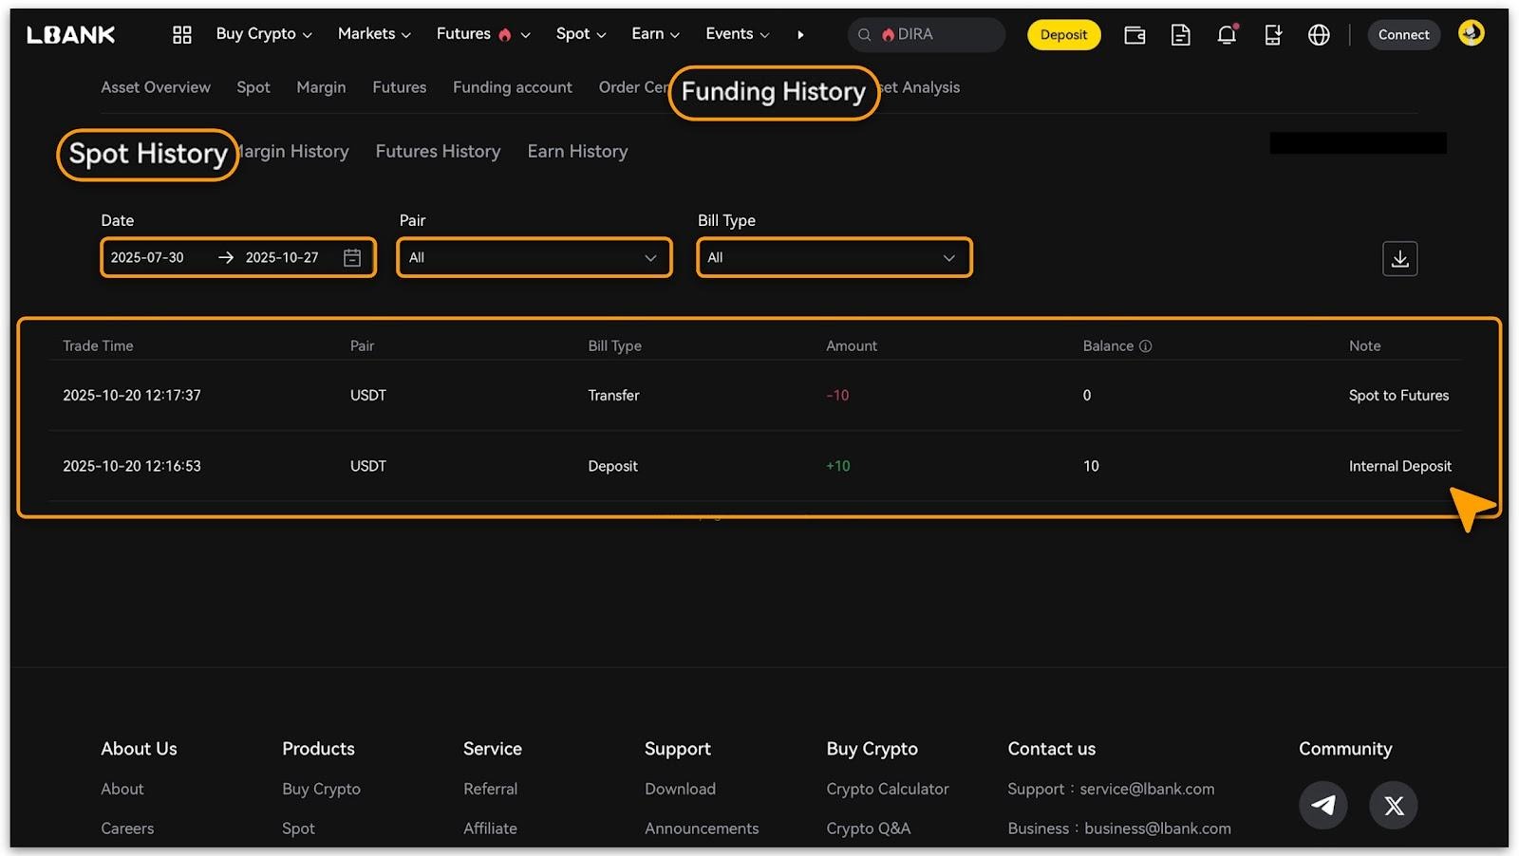Switch to Futures History tab
The height and width of the screenshot is (856, 1519).
[438, 152]
